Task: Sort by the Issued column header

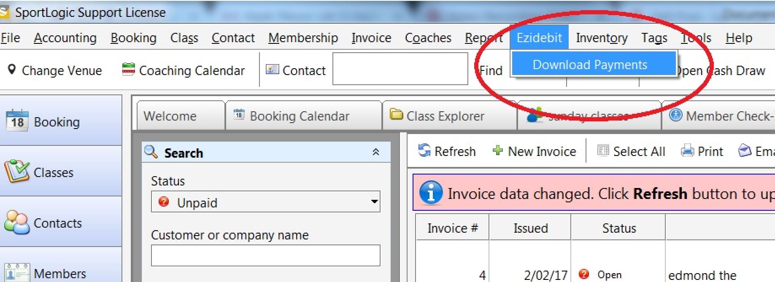Action: tap(530, 228)
